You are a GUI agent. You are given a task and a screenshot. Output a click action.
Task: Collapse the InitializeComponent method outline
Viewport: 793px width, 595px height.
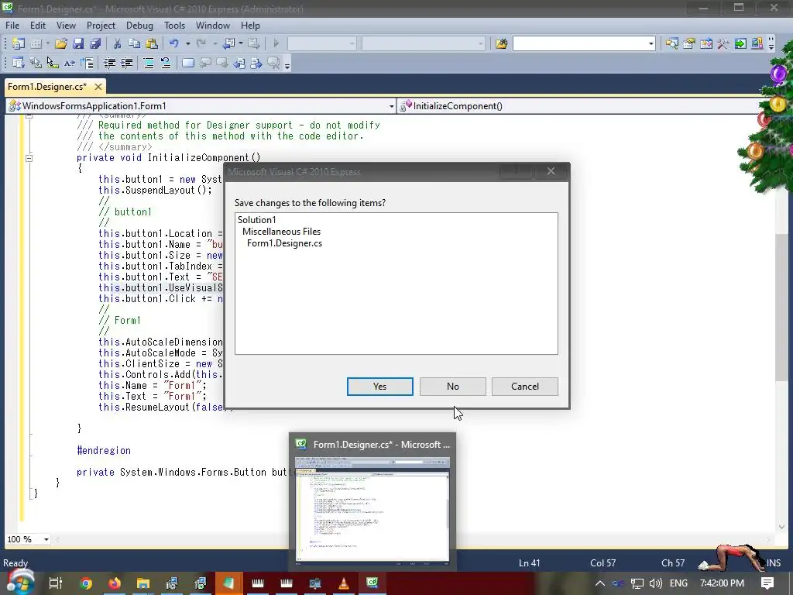(29, 158)
